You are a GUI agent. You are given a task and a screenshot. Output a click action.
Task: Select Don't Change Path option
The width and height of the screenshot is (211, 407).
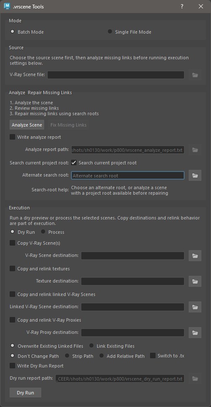point(13,356)
